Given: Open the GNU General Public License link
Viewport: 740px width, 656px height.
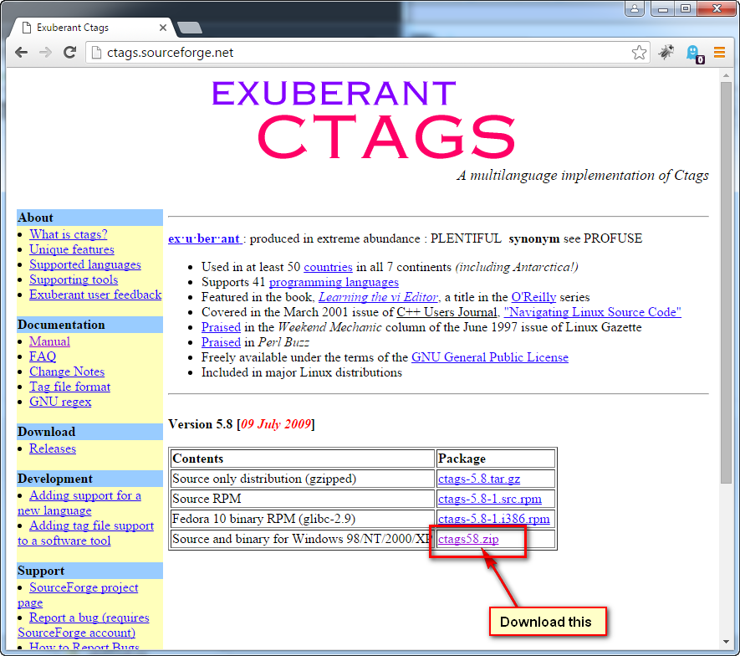Looking at the screenshot, I should (490, 357).
